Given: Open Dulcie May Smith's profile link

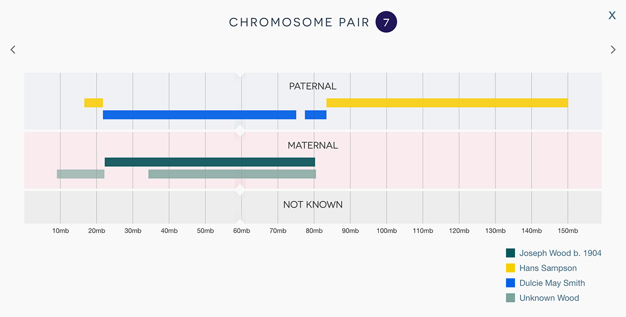Looking at the screenshot, I should coord(552,283).
